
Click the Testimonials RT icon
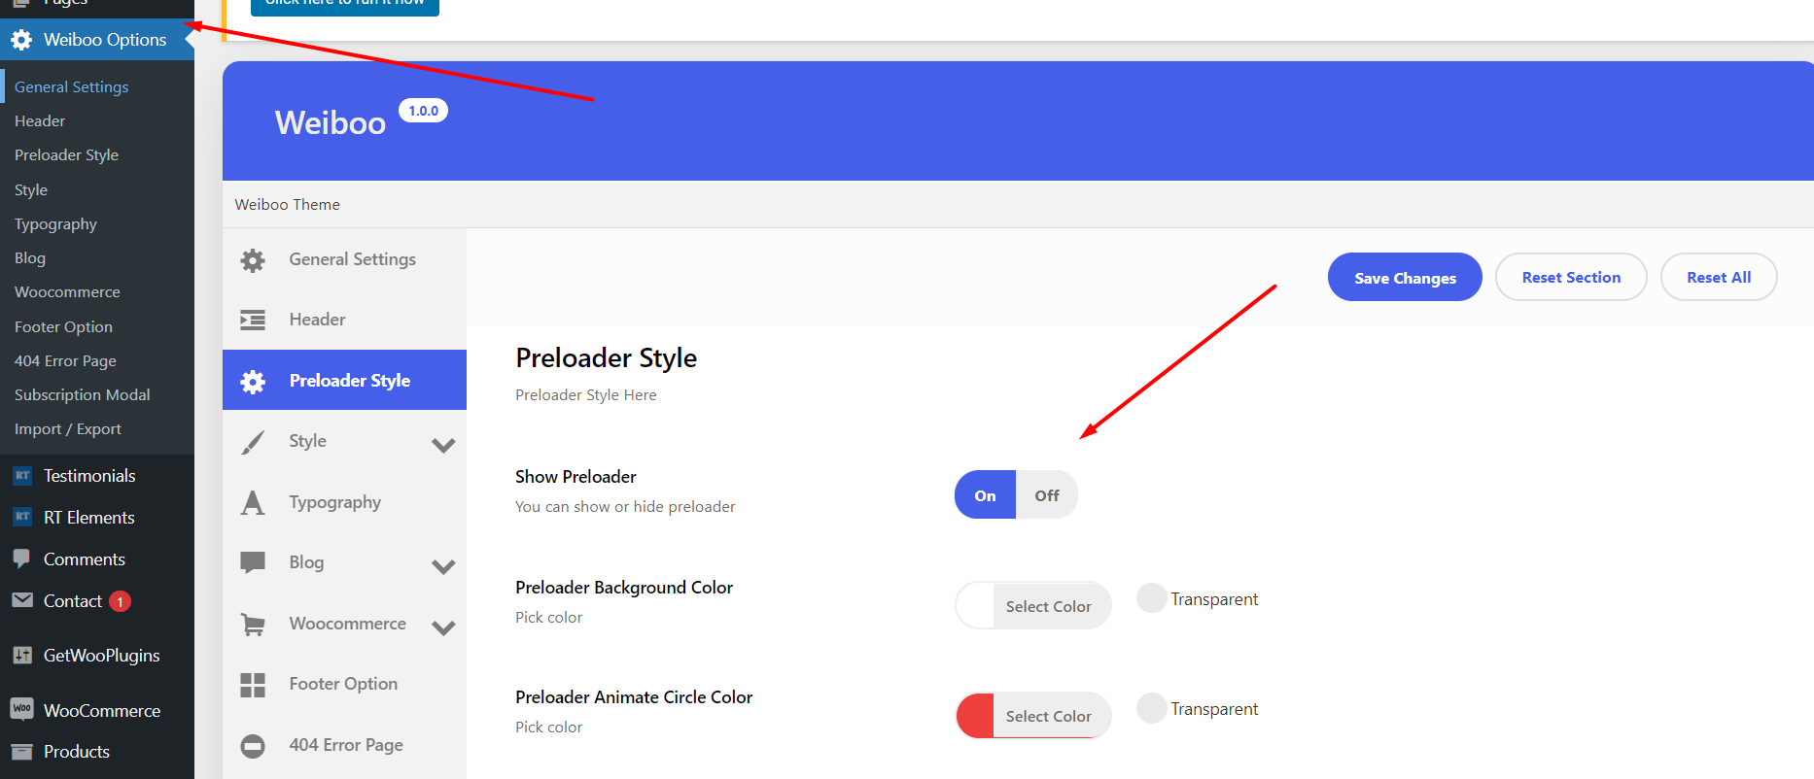[x=22, y=476]
